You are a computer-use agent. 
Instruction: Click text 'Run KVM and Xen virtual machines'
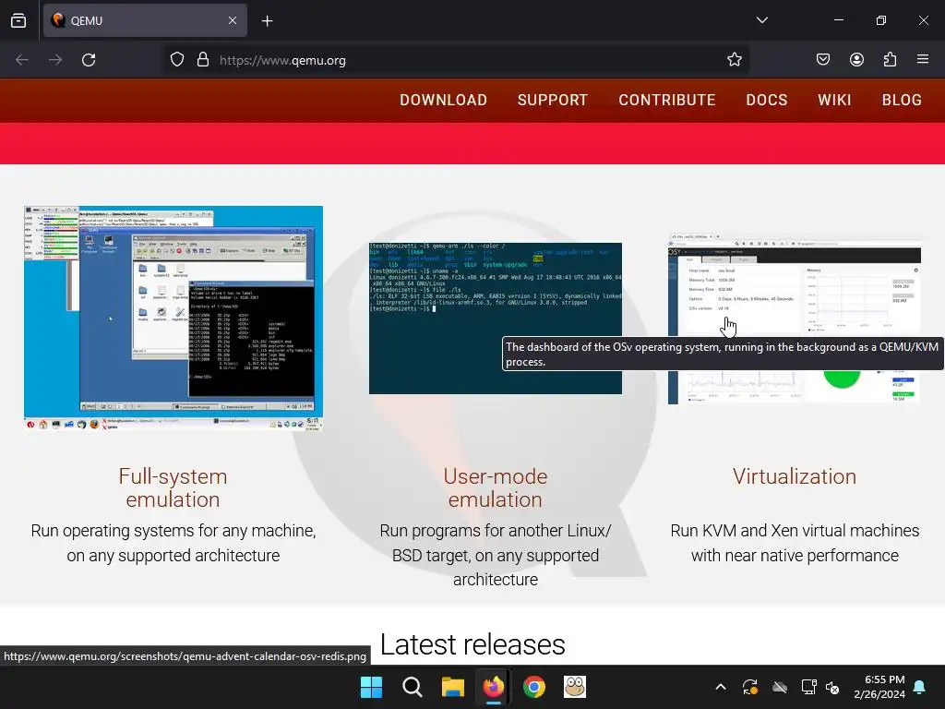click(795, 531)
